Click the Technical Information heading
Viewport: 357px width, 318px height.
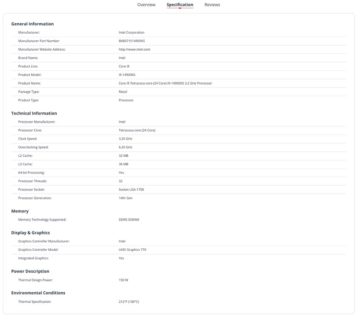[x=34, y=113]
